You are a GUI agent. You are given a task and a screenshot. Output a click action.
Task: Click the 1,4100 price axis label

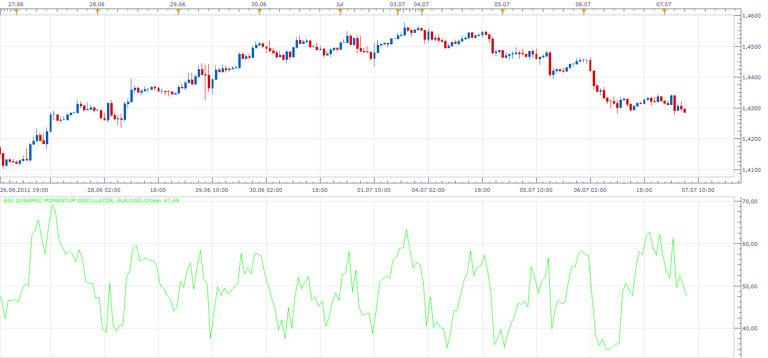pyautogui.click(x=751, y=170)
